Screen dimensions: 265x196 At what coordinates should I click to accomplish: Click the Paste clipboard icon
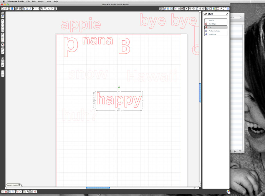click(27, 9)
